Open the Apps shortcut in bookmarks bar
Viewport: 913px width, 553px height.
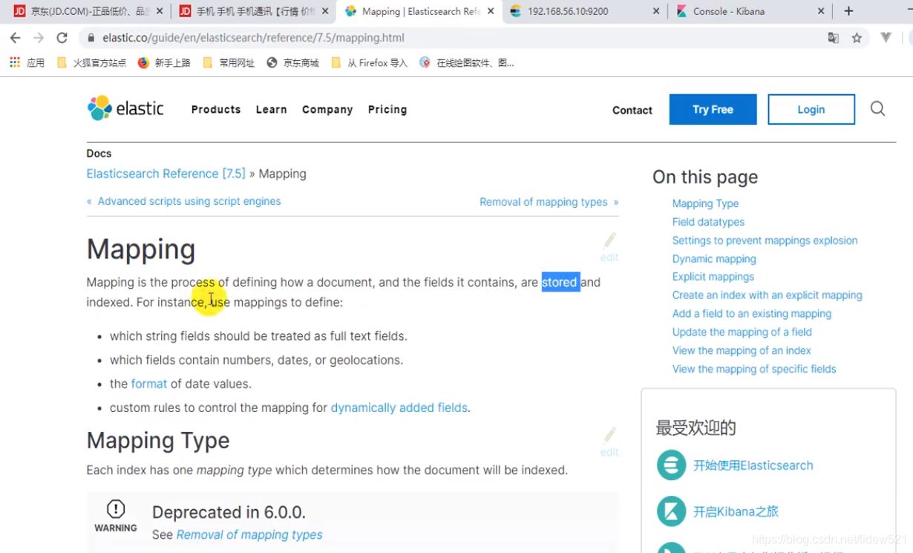[27, 63]
